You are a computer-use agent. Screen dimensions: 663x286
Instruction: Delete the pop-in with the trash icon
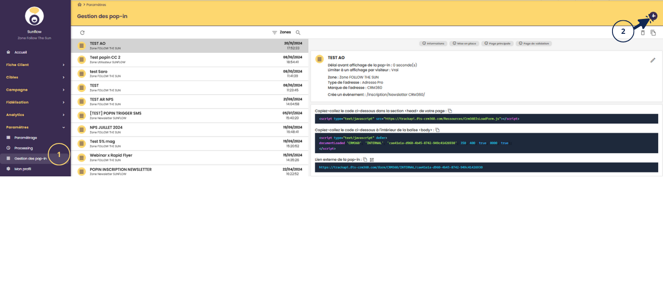643,32
